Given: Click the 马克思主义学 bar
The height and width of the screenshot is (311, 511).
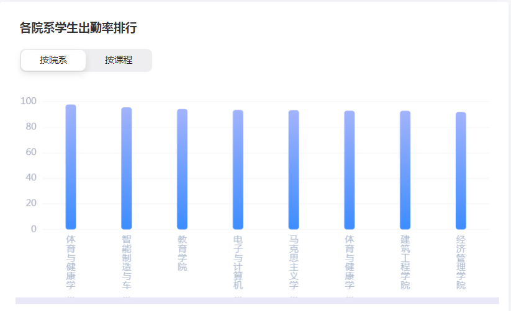Looking at the screenshot, I should (294, 170).
